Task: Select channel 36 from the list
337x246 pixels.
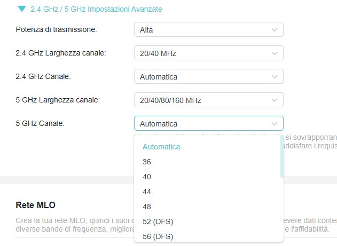Action: pos(147,162)
